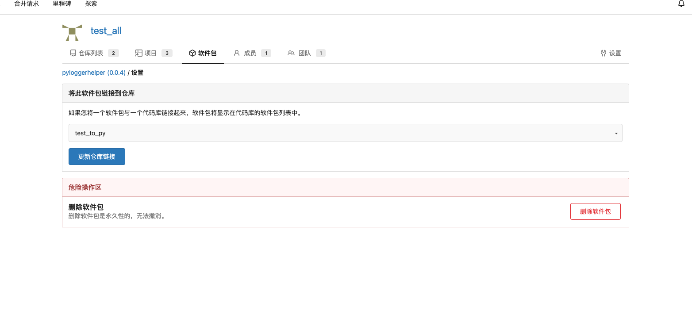Screen dimensions: 692x322
Task: Click the repository book icon in 仓库列表
Action: [x=73, y=53]
